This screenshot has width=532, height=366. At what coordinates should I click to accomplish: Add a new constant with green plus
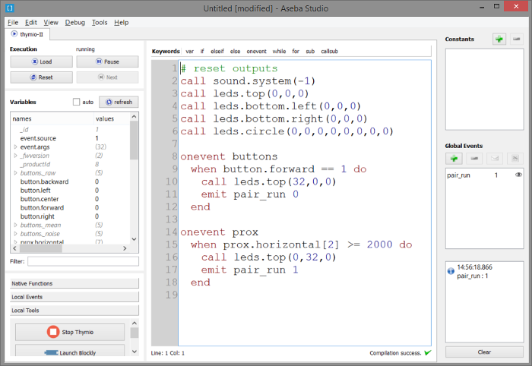[x=499, y=39]
